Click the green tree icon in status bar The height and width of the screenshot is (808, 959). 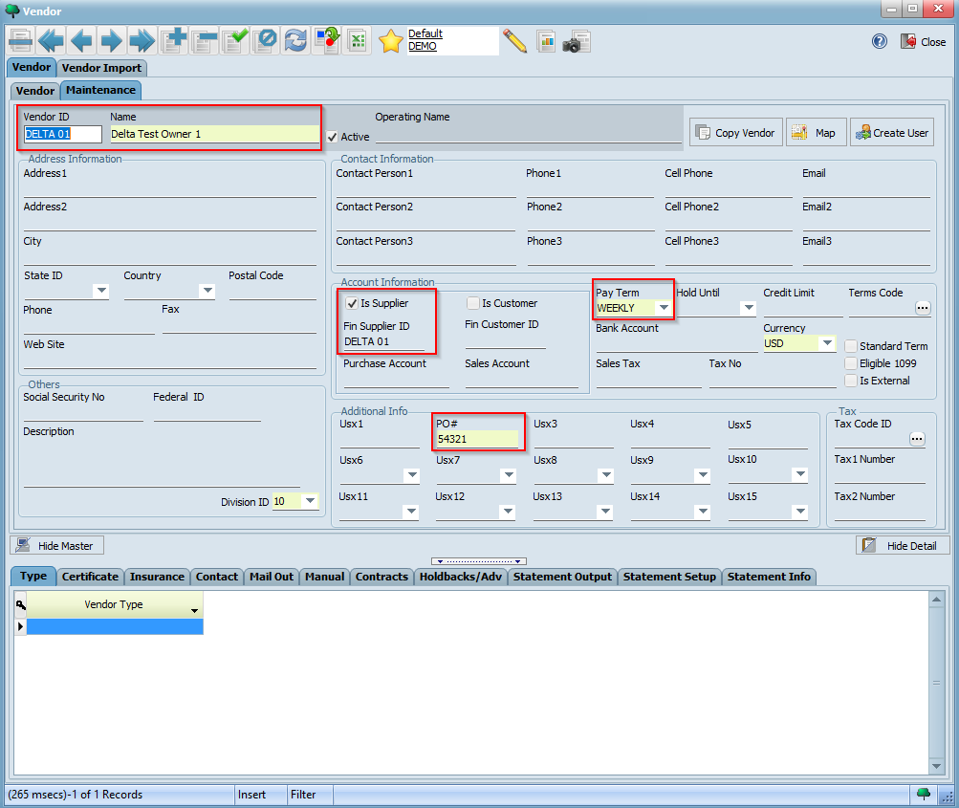click(x=924, y=794)
